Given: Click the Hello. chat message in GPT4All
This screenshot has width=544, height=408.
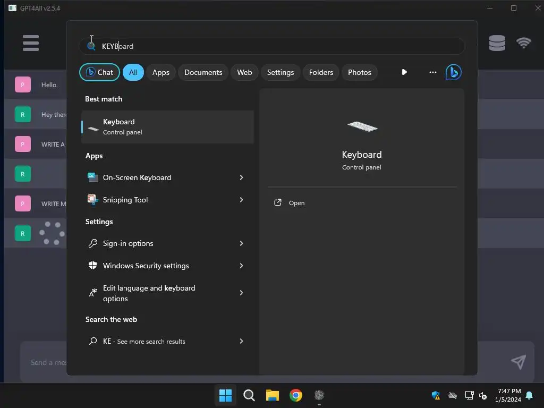Looking at the screenshot, I should [49, 84].
